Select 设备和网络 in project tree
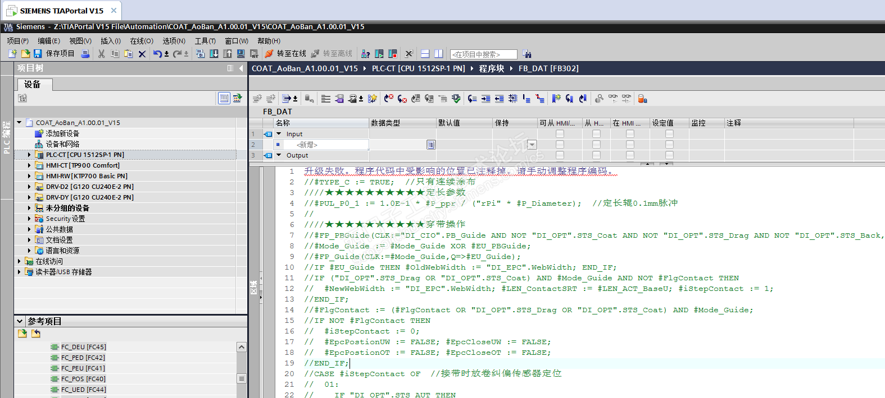 62,144
